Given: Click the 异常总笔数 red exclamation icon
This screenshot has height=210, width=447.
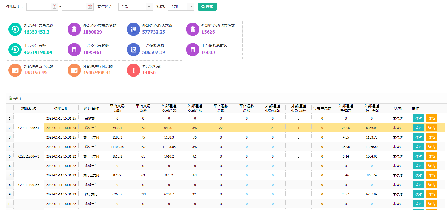Looking at the screenshot, I should tap(133, 70).
